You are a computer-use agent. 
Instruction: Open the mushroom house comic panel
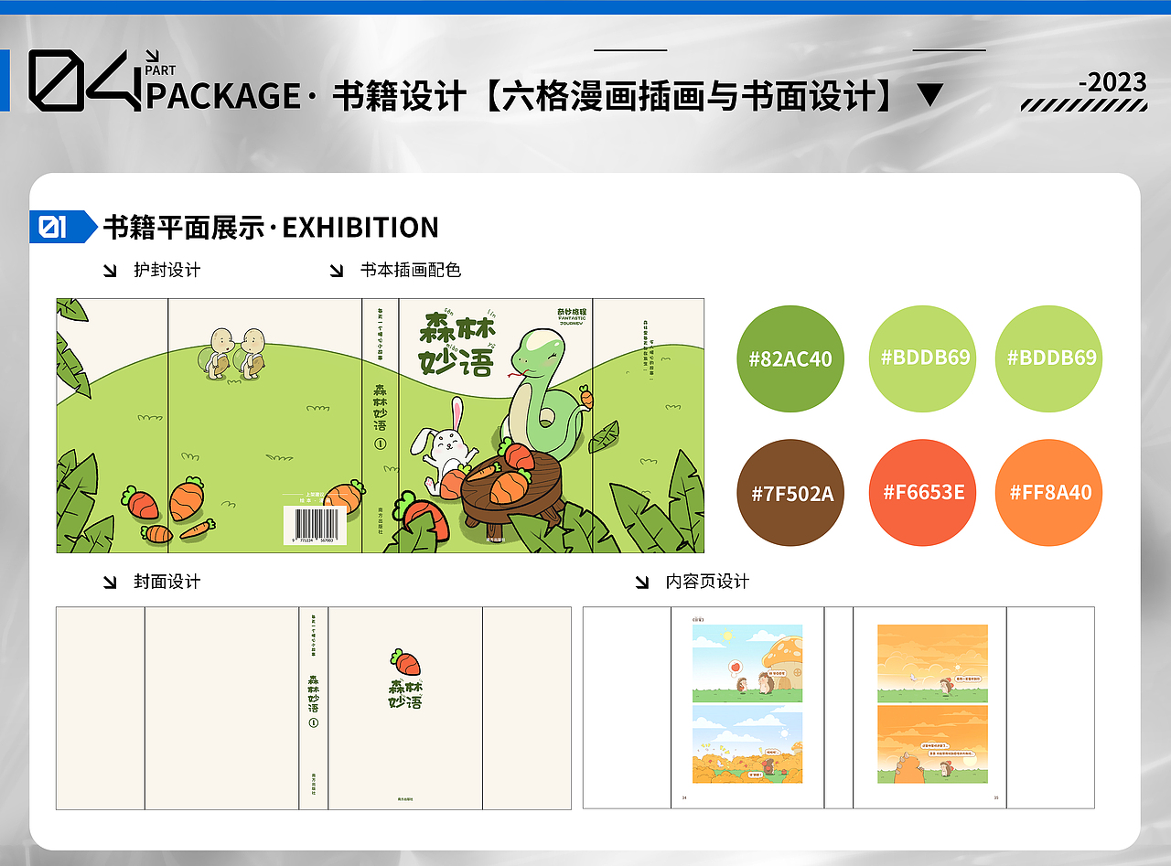pos(747,663)
